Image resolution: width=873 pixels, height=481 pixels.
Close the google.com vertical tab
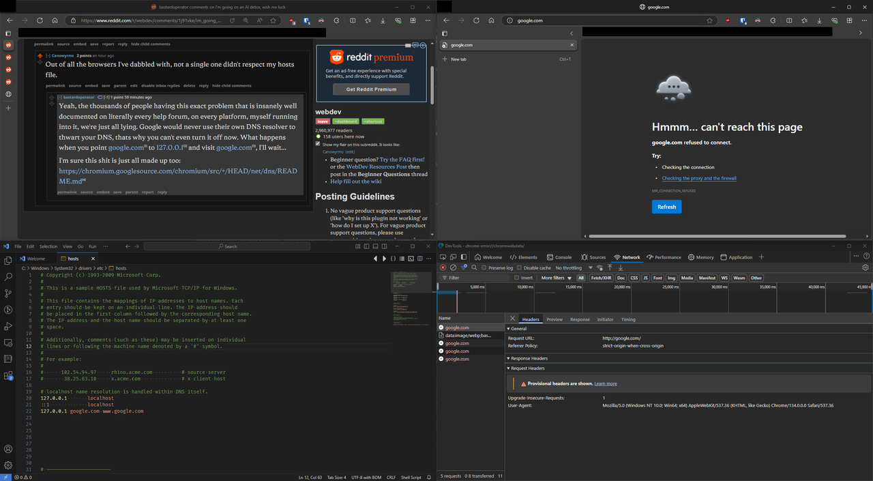pyautogui.click(x=572, y=45)
